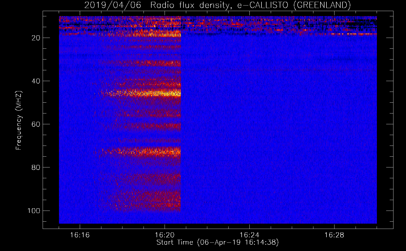The height and width of the screenshot is (251, 406).
Task: Click the 16:20 time tick label
Action: click(x=165, y=235)
